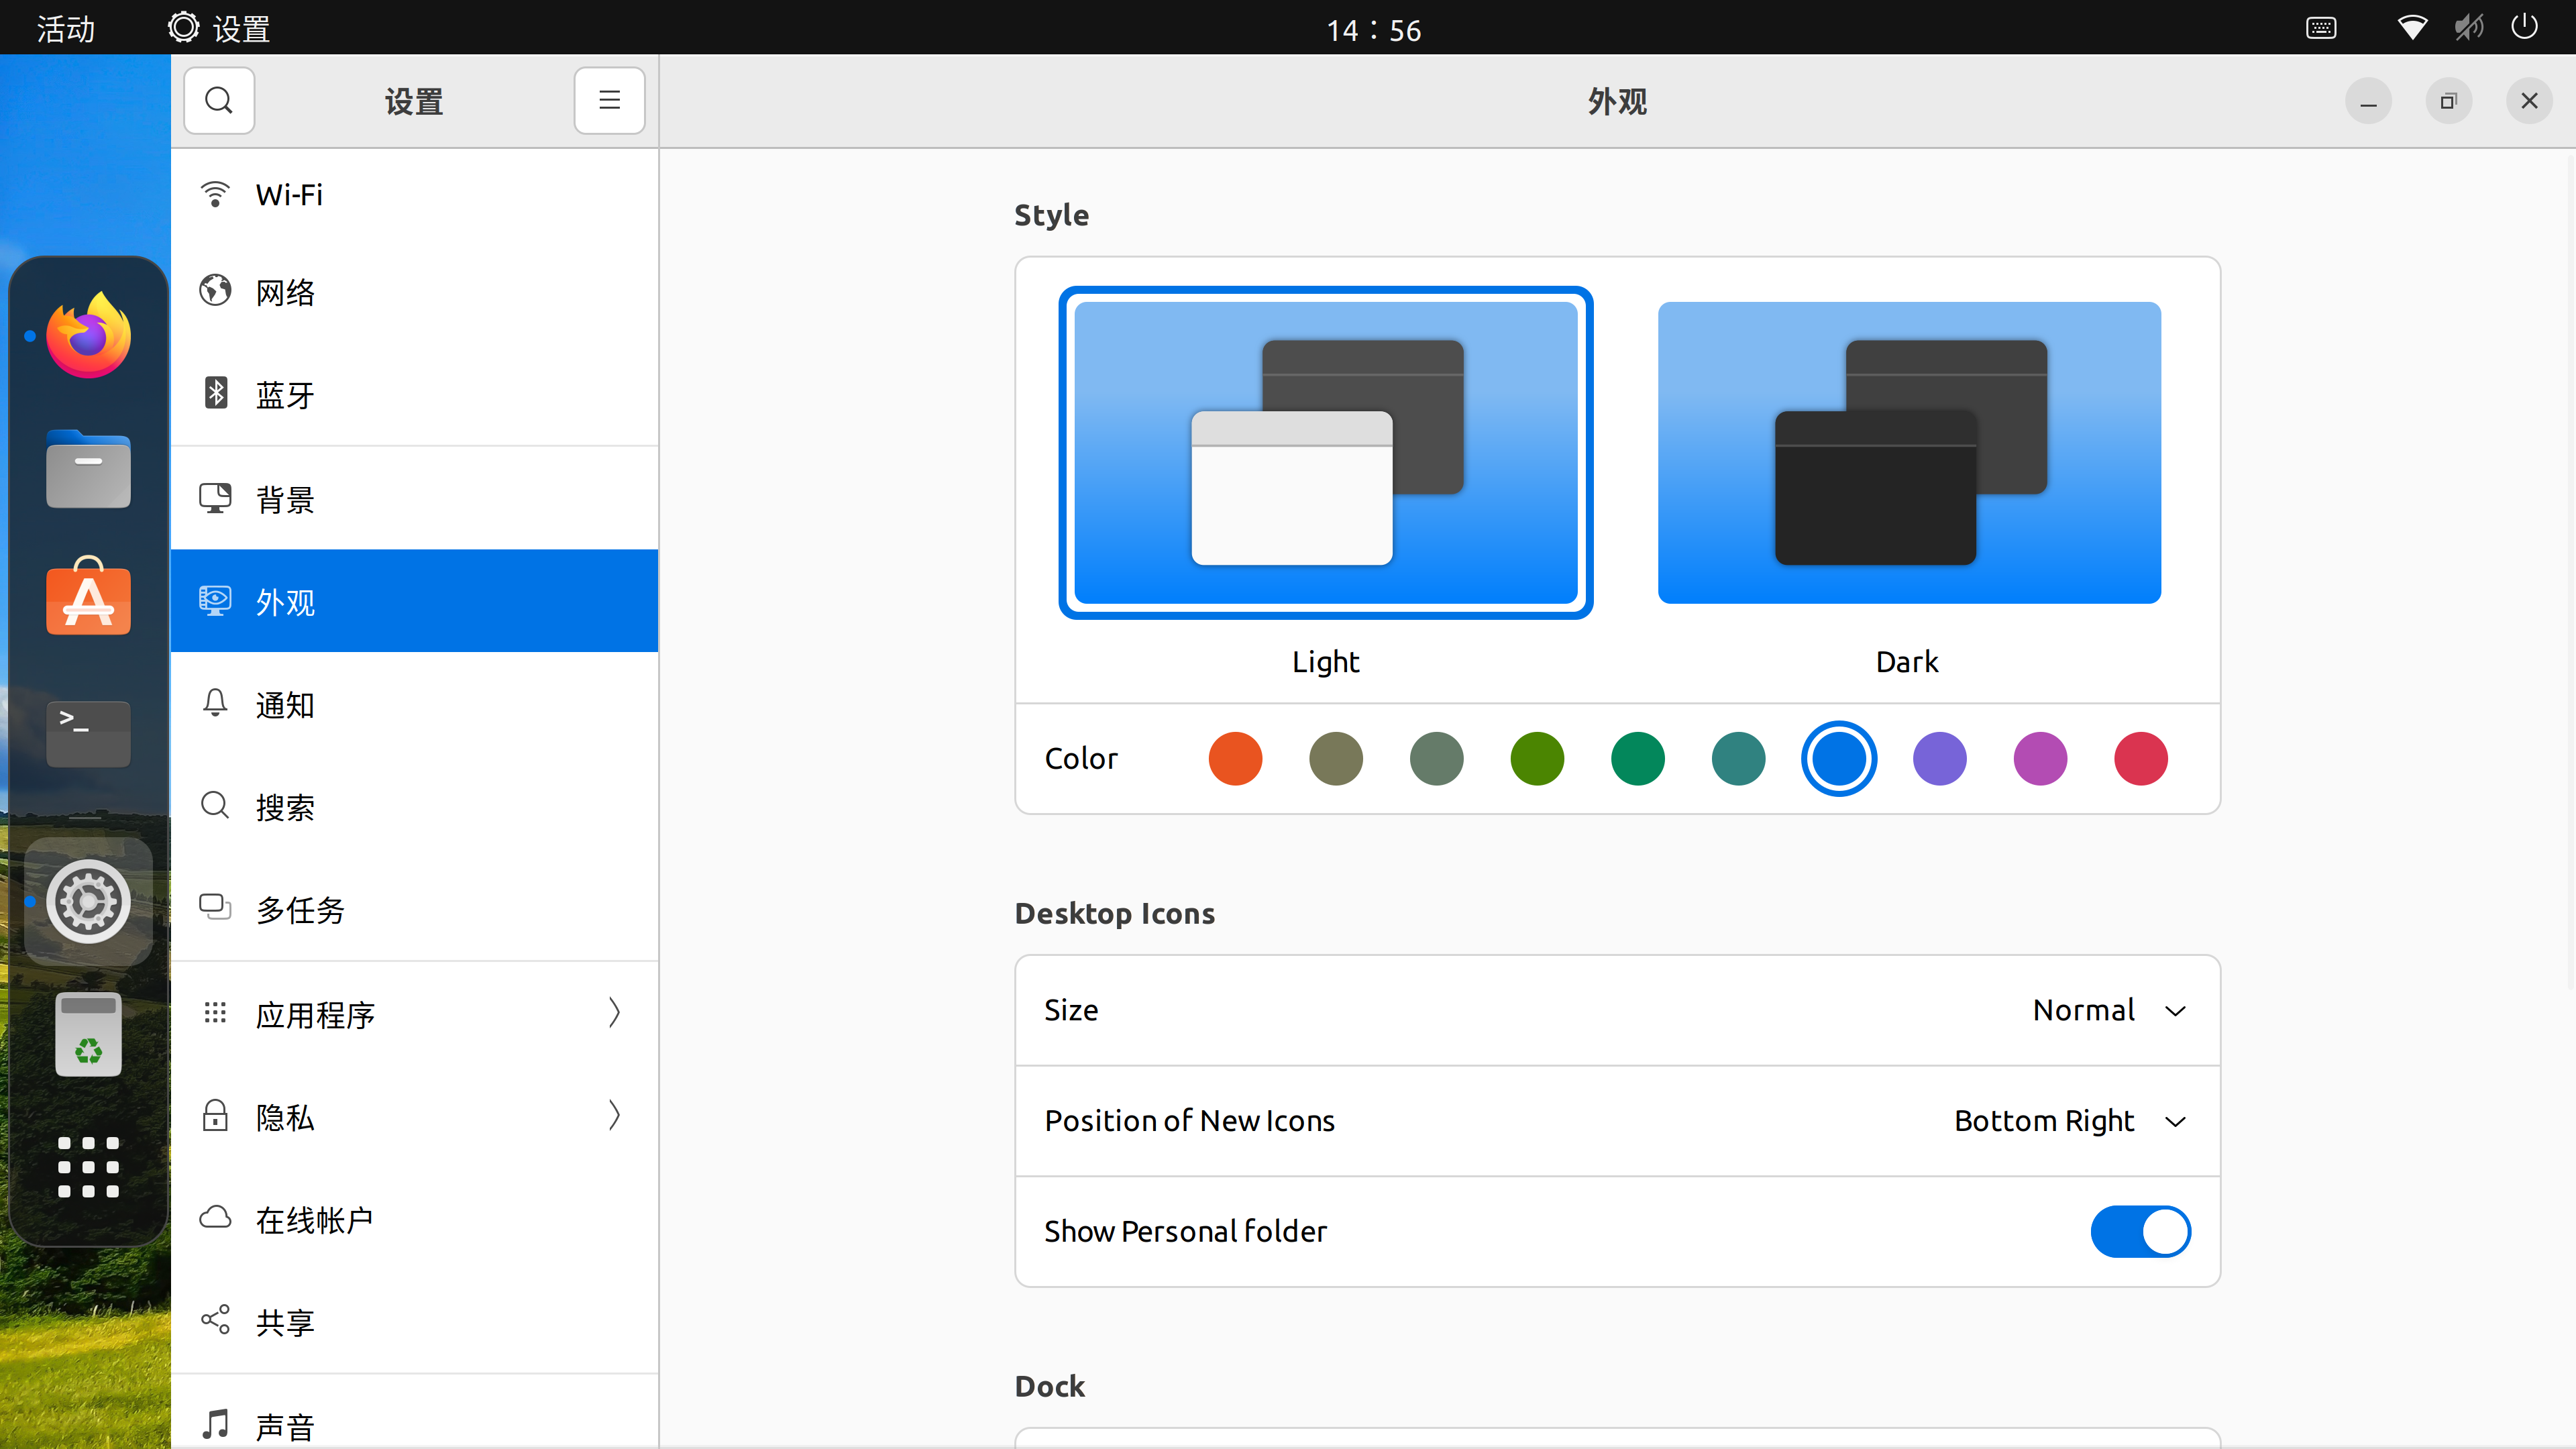Go to the 通知 settings panel

(x=414, y=704)
